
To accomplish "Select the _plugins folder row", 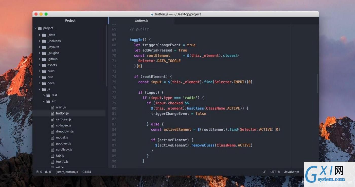I will point(69,53).
